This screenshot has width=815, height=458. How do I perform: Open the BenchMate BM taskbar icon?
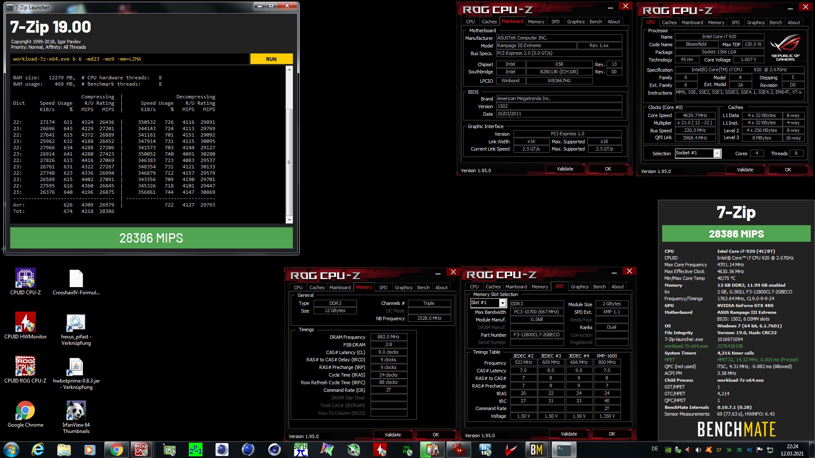click(x=537, y=450)
